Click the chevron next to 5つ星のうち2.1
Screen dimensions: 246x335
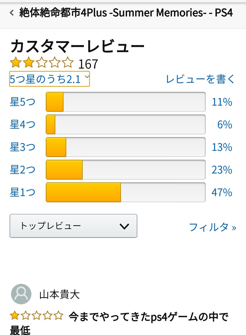point(87,77)
